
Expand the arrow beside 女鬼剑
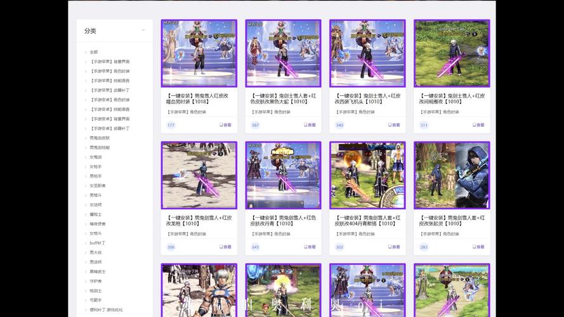click(86, 157)
